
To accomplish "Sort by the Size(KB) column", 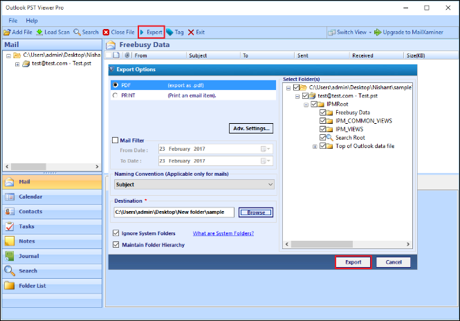I will (x=431, y=55).
